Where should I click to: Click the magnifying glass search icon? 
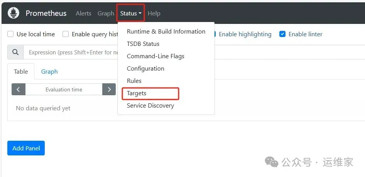(15, 52)
